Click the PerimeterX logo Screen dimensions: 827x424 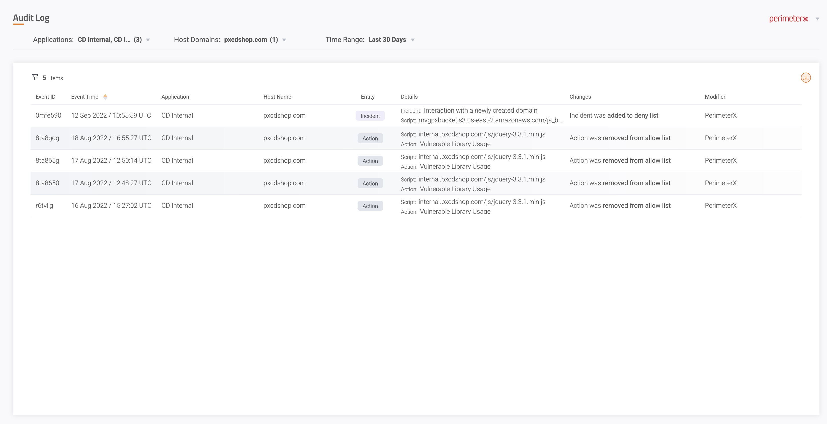788,19
